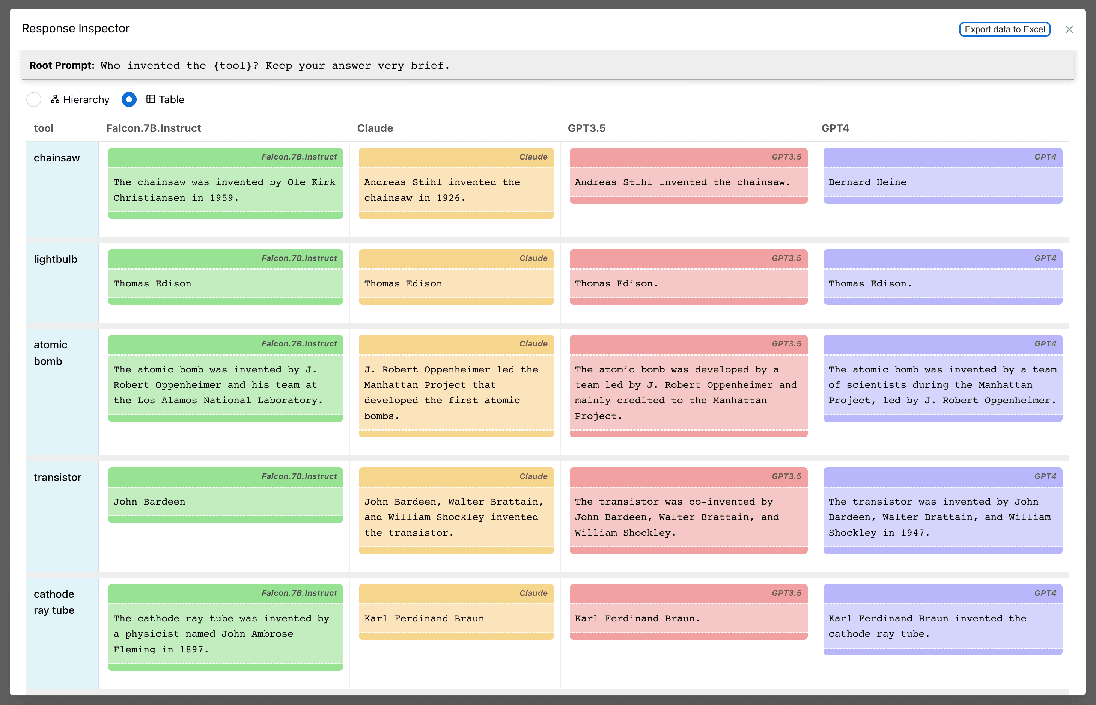
Task: Click Falcon.7B.Instruct label in chainsaw row
Action: (x=299, y=157)
